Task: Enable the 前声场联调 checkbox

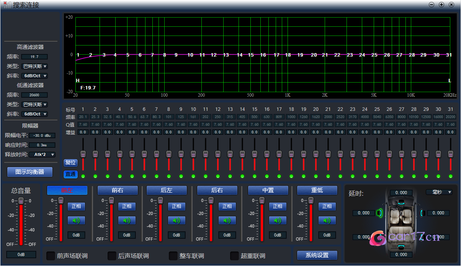Action: pos(51,256)
